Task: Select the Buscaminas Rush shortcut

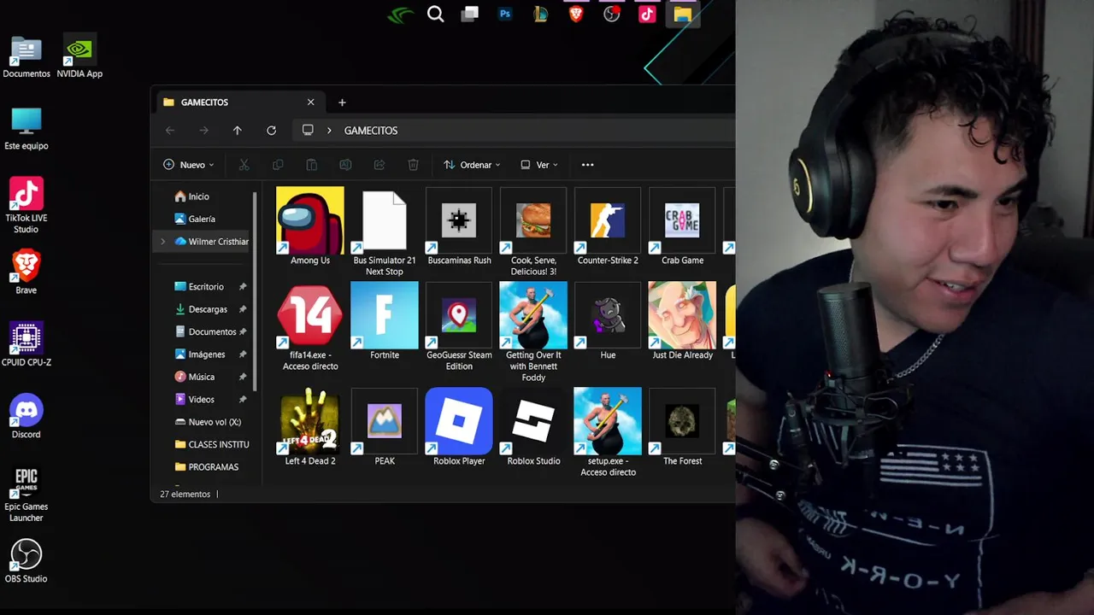Action: (x=459, y=226)
